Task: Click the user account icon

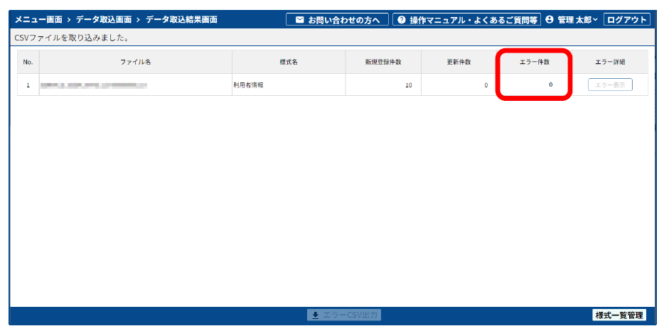Action: click(550, 20)
